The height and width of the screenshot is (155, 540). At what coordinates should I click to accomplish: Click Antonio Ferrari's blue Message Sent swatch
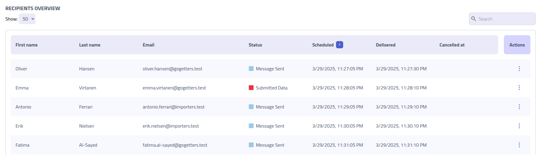[x=251, y=107]
